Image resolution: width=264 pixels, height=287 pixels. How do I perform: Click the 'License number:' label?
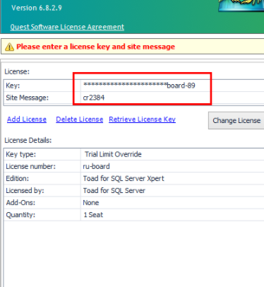[x=31, y=166]
